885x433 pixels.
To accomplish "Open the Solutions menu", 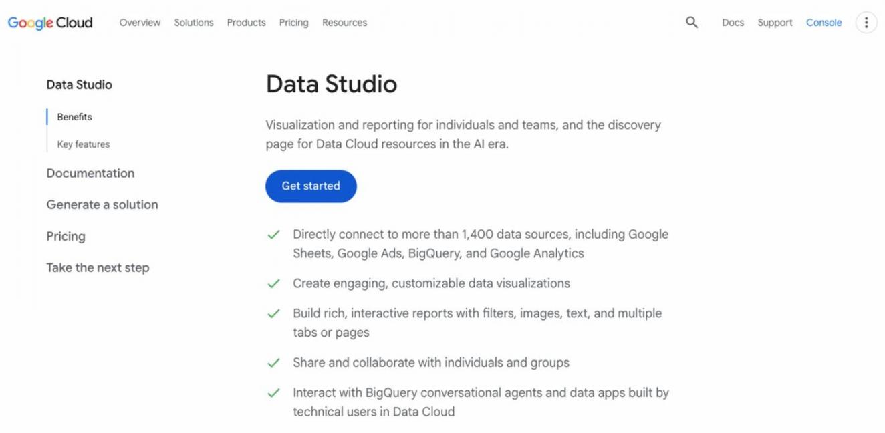I will pyautogui.click(x=194, y=23).
